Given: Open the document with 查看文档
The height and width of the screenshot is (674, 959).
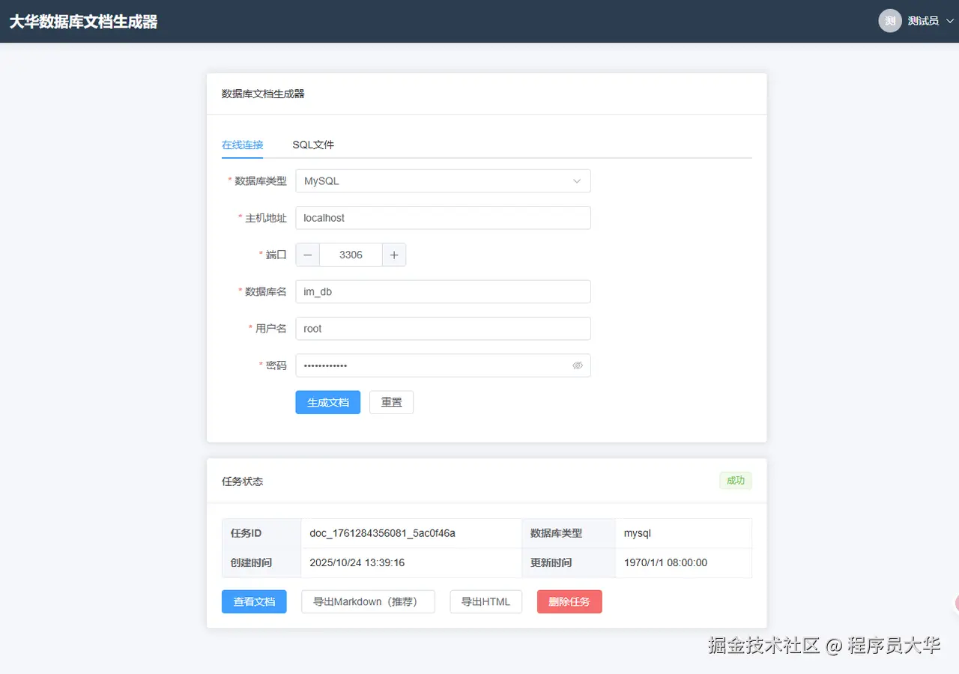Looking at the screenshot, I should (x=254, y=601).
